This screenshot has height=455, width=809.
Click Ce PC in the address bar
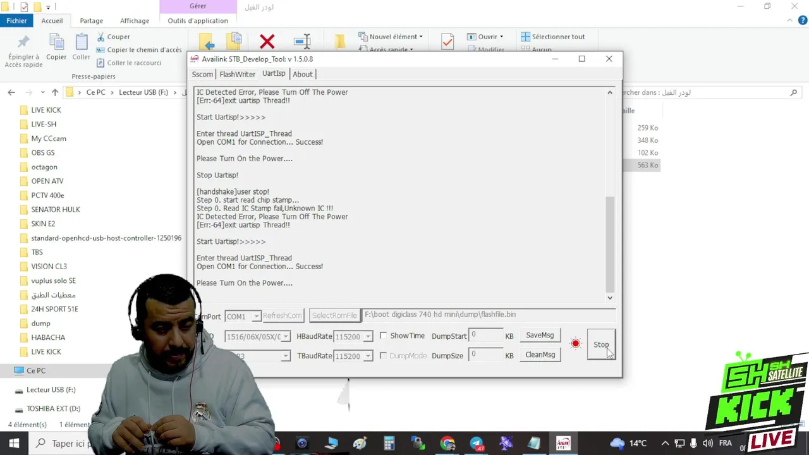click(95, 92)
